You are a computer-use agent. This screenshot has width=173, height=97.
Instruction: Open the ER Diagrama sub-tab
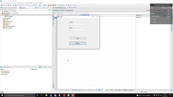(x=69, y=10)
